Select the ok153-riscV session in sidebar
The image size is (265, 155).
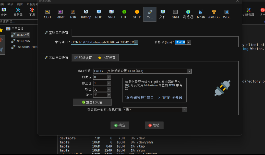[x=21, y=41]
